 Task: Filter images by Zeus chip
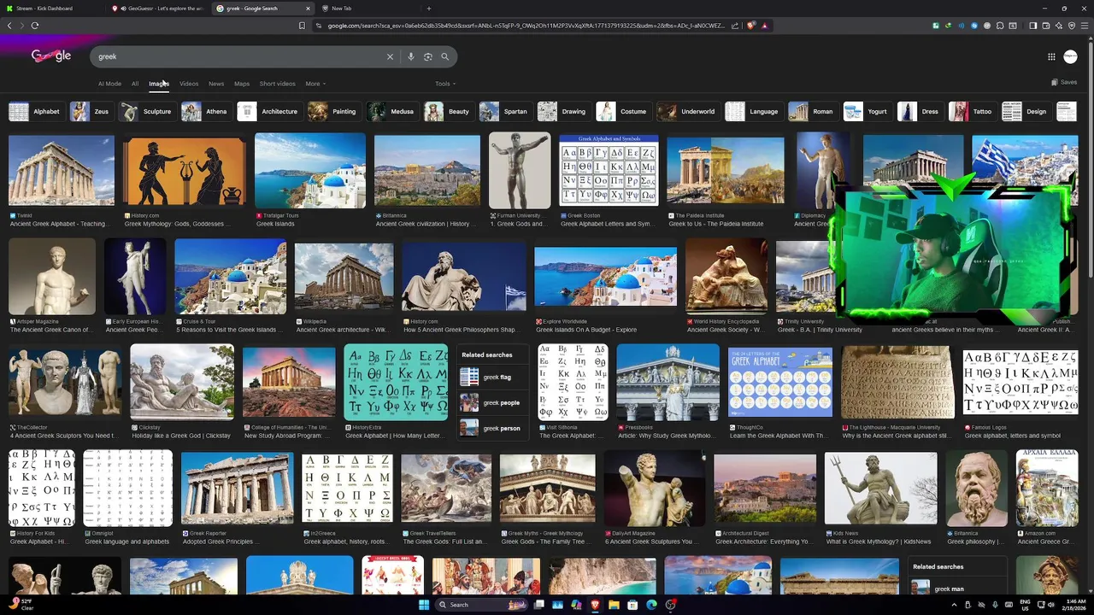point(92,111)
